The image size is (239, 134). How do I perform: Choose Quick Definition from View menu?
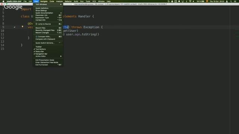(x=48, y=8)
